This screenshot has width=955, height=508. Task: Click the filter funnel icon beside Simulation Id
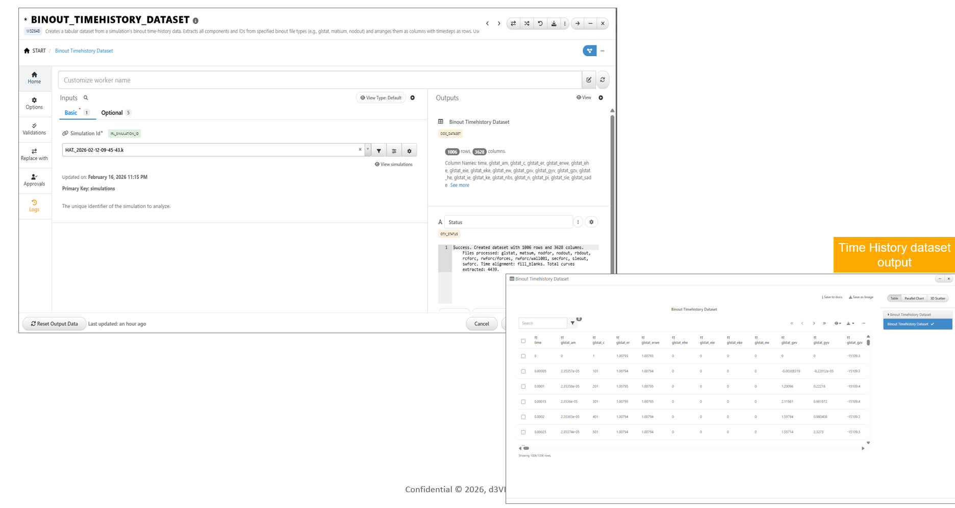tap(379, 150)
